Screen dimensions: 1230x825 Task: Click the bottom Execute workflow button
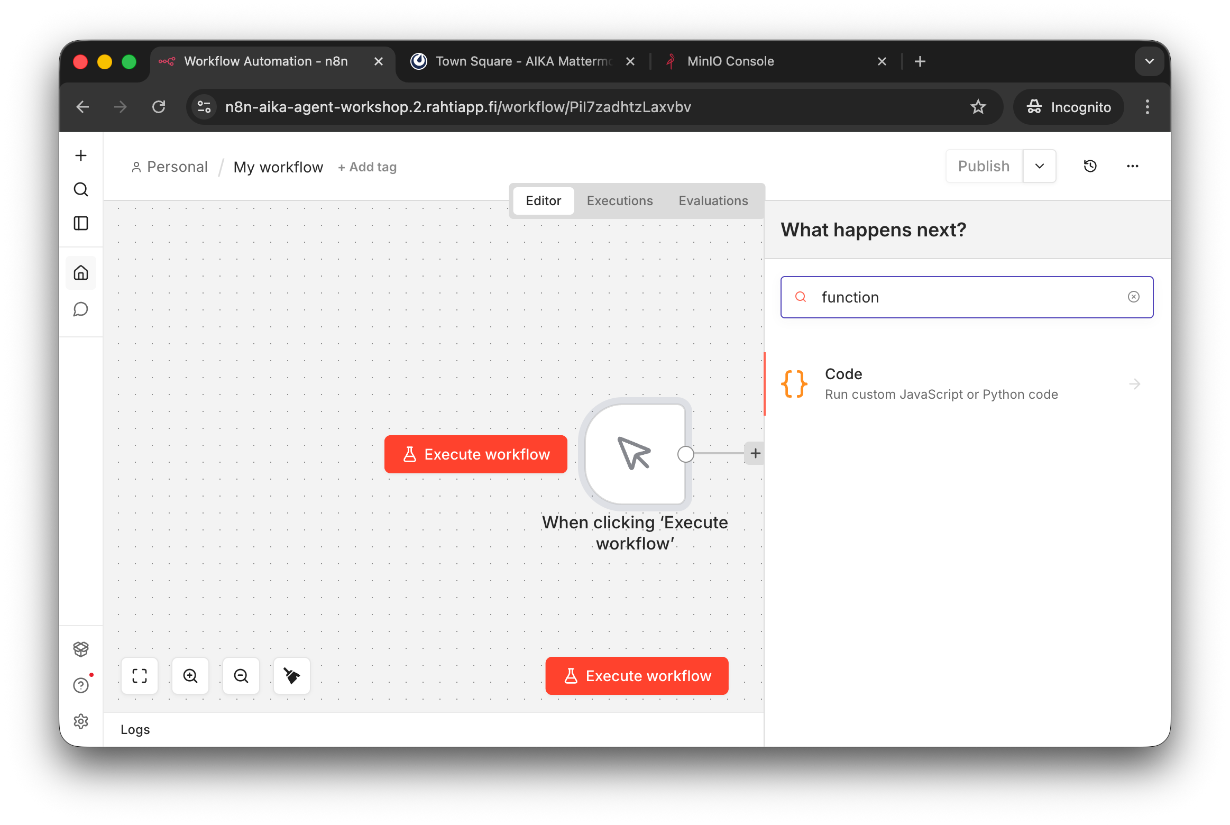coord(637,676)
